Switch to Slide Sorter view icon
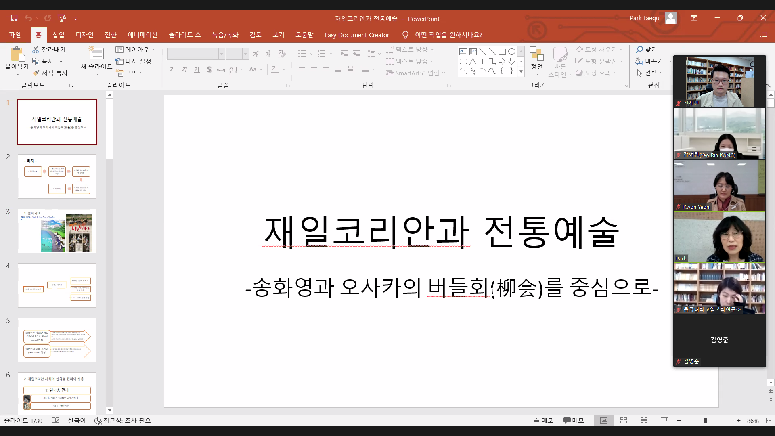 pyautogui.click(x=624, y=421)
